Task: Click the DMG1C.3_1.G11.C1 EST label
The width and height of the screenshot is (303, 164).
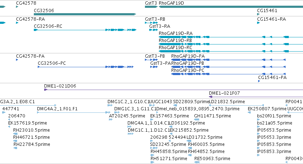Action: (x=135, y=109)
